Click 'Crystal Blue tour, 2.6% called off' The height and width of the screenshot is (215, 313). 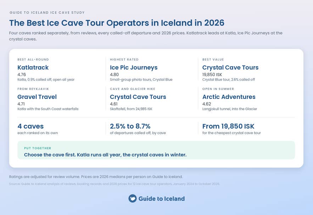coord(229,80)
